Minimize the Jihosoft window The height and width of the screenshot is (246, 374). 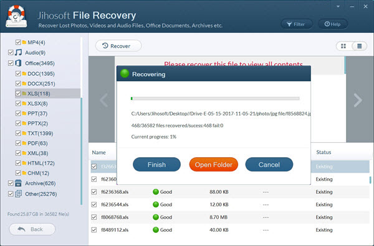tap(352, 7)
